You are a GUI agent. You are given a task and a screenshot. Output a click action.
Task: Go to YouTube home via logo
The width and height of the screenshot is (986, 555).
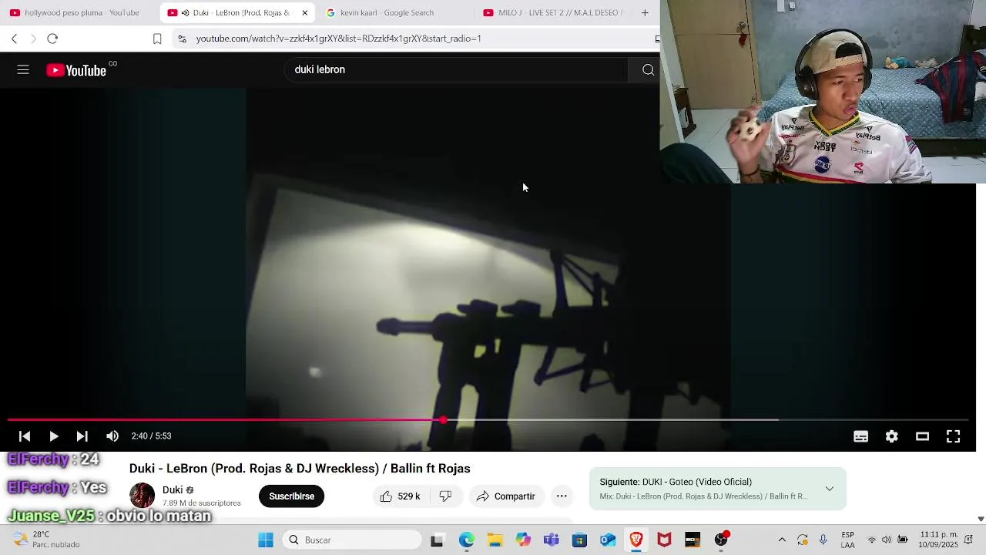pyautogui.click(x=76, y=70)
